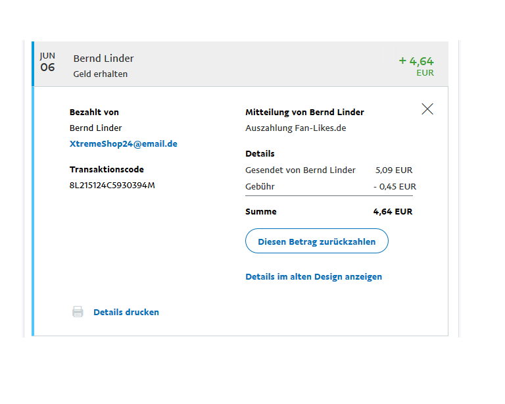The image size is (505, 404).
Task: Click the printer icon
Action: point(78,312)
